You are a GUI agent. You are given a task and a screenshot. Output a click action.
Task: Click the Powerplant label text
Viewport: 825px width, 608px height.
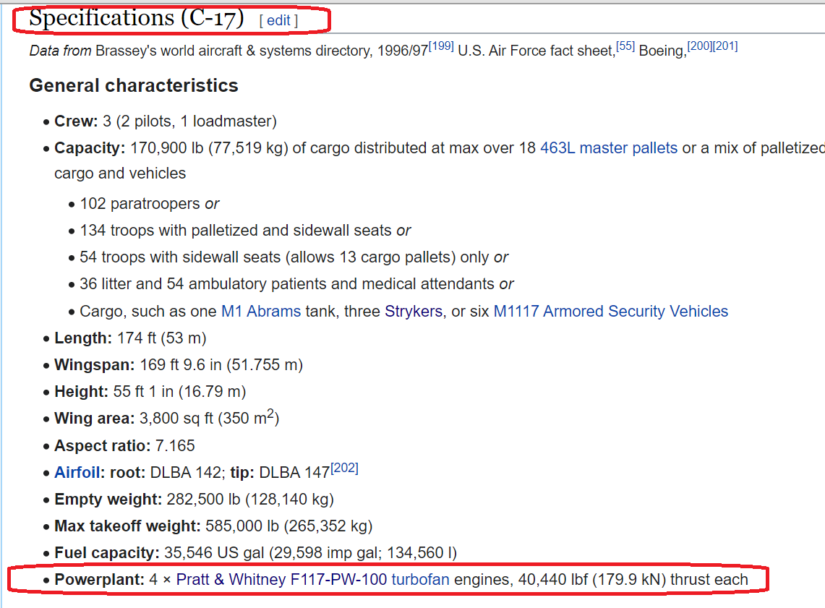click(x=100, y=579)
